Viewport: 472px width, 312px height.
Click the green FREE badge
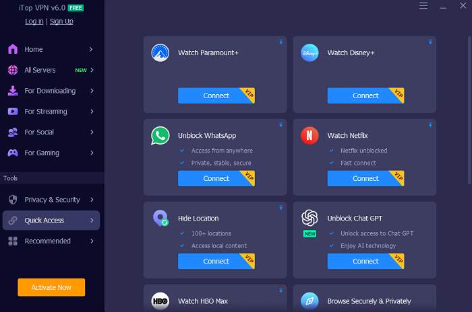pos(76,8)
